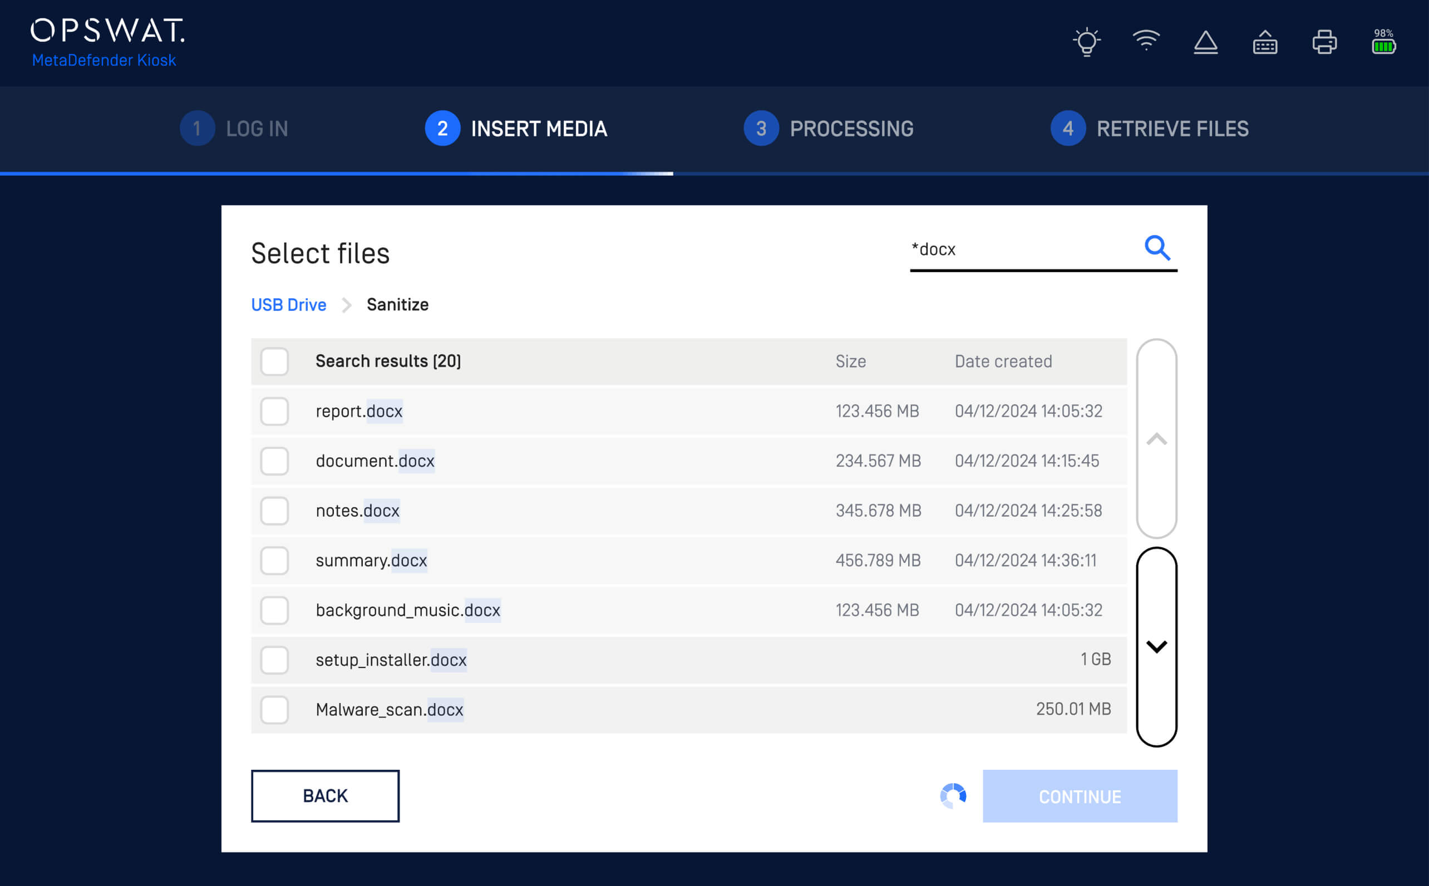The image size is (1429, 886).
Task: Click the BACK button
Action: (325, 796)
